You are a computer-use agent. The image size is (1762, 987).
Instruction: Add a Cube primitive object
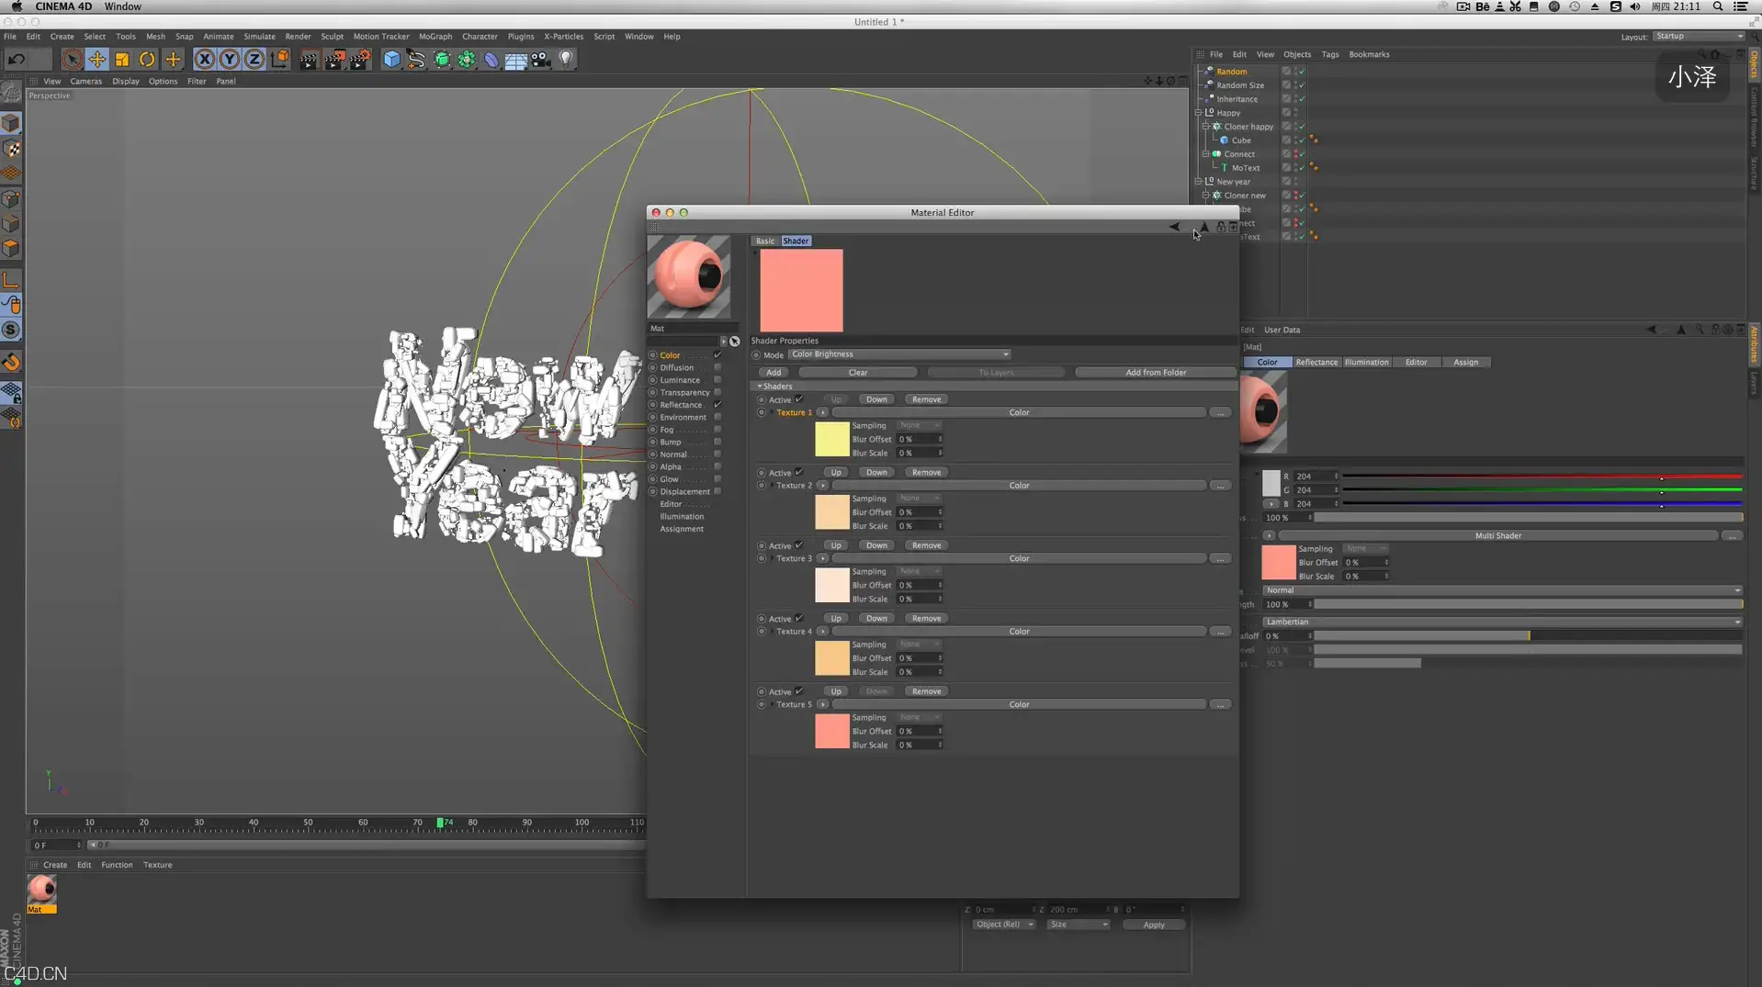click(391, 60)
